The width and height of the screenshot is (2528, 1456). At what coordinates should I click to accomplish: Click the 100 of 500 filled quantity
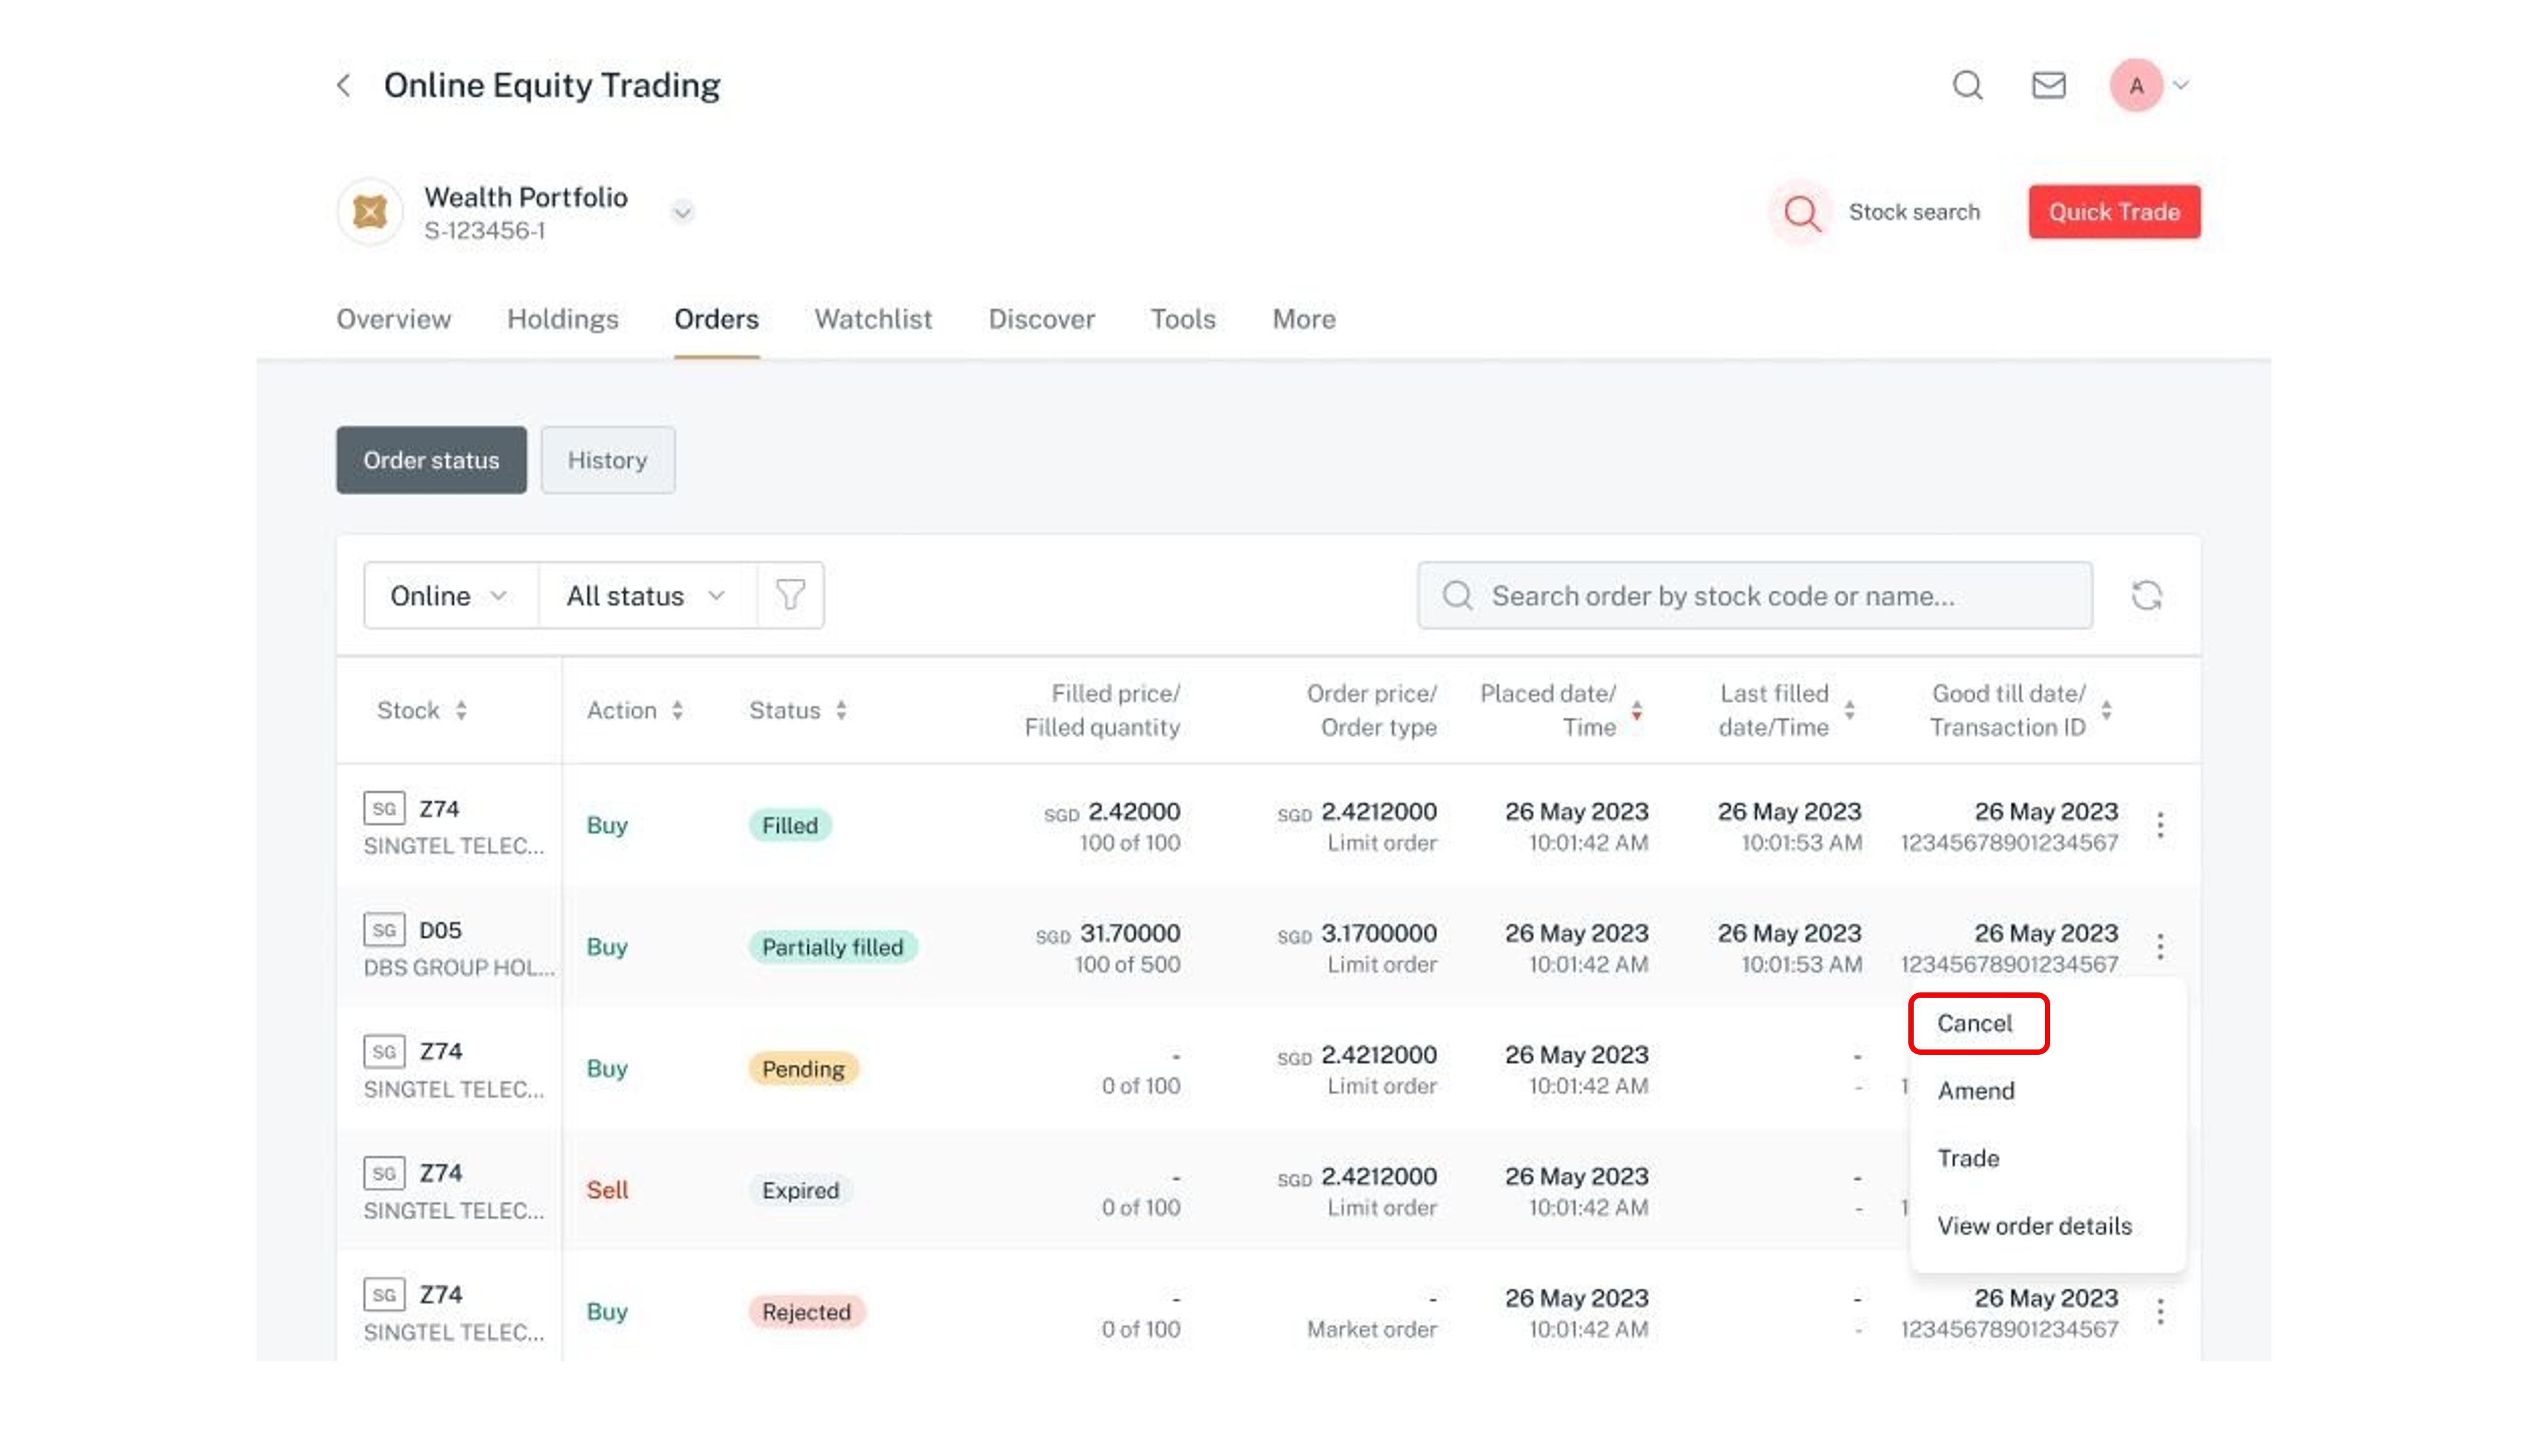point(1127,964)
